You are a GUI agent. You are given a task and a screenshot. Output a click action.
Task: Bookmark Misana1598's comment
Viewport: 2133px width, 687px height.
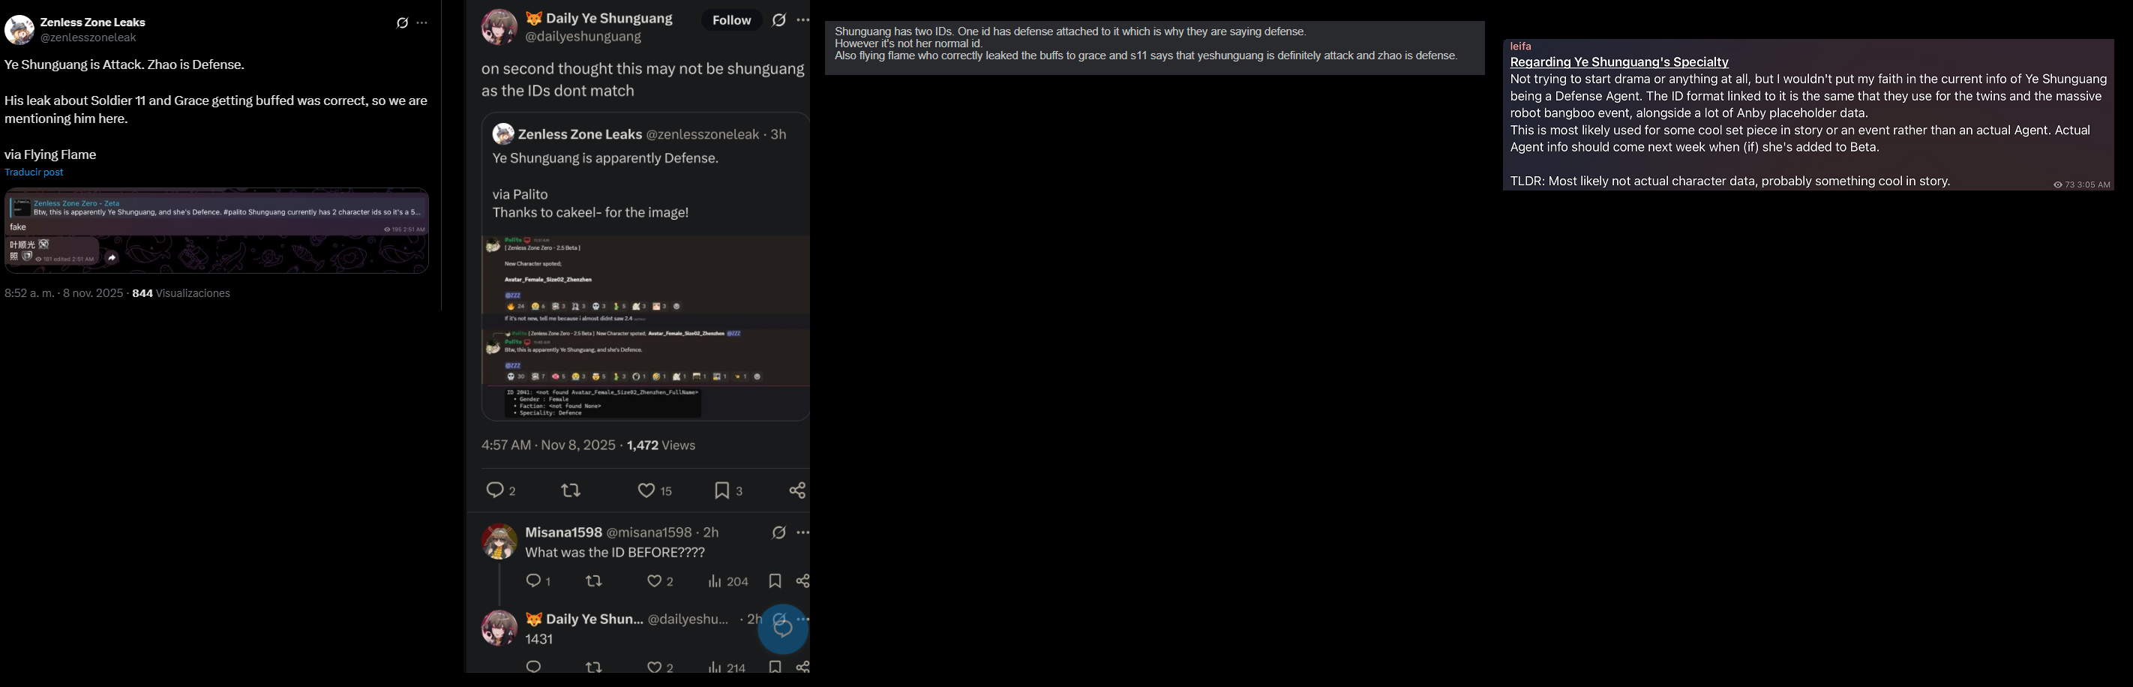tap(775, 581)
